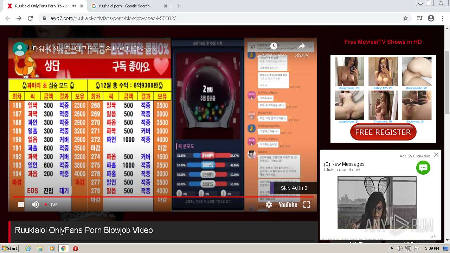Screen dimensions: 450x253
Task: Click the Ads By ClickAdilla label
Action: tap(415, 156)
